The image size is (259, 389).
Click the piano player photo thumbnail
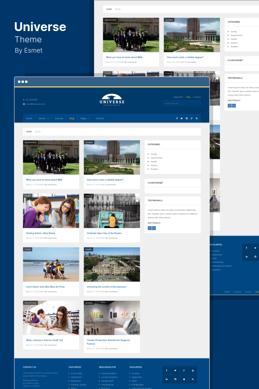[x=112, y=211]
